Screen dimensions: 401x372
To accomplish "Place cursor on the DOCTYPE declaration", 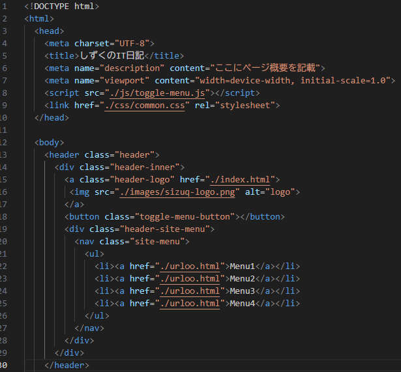I will [x=62, y=6].
